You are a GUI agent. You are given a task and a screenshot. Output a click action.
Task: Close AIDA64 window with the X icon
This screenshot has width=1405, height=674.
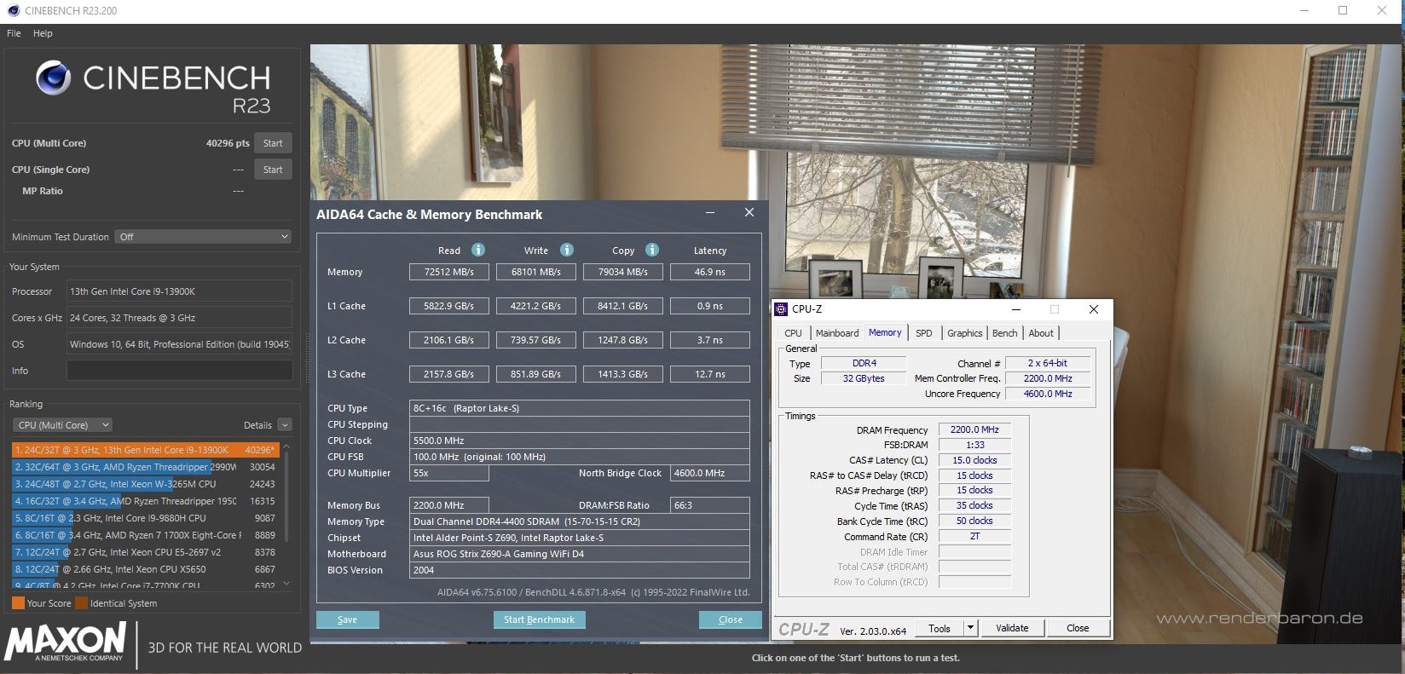pyautogui.click(x=749, y=212)
